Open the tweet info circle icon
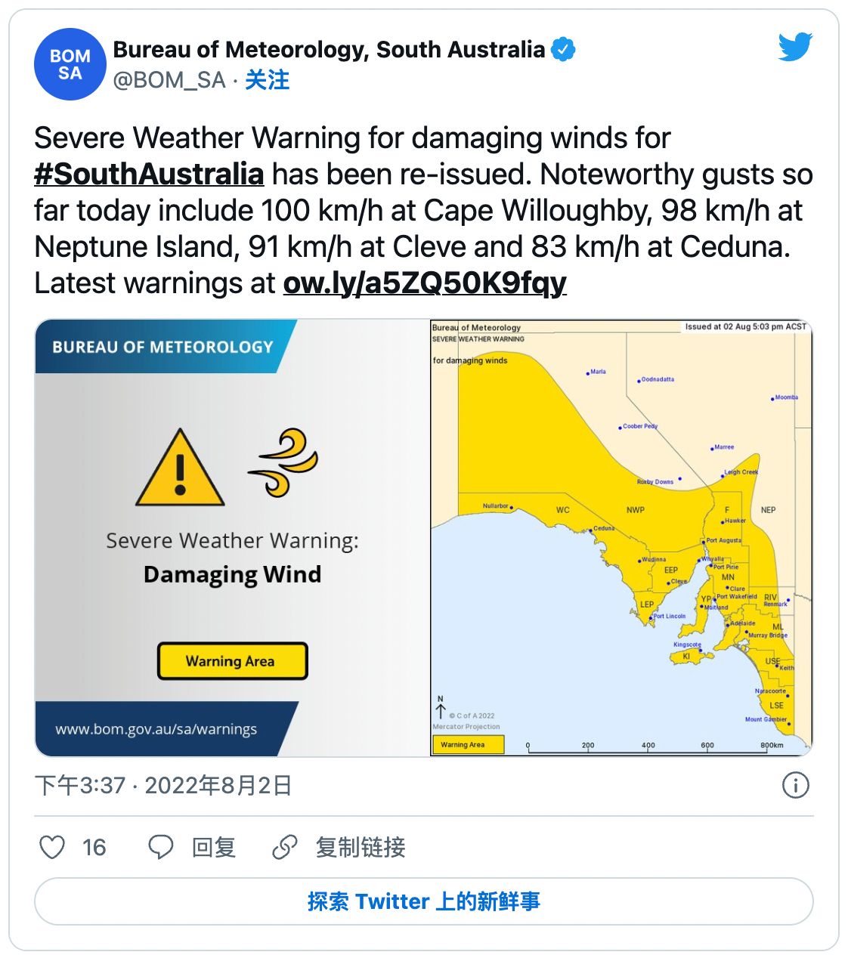 (x=795, y=785)
